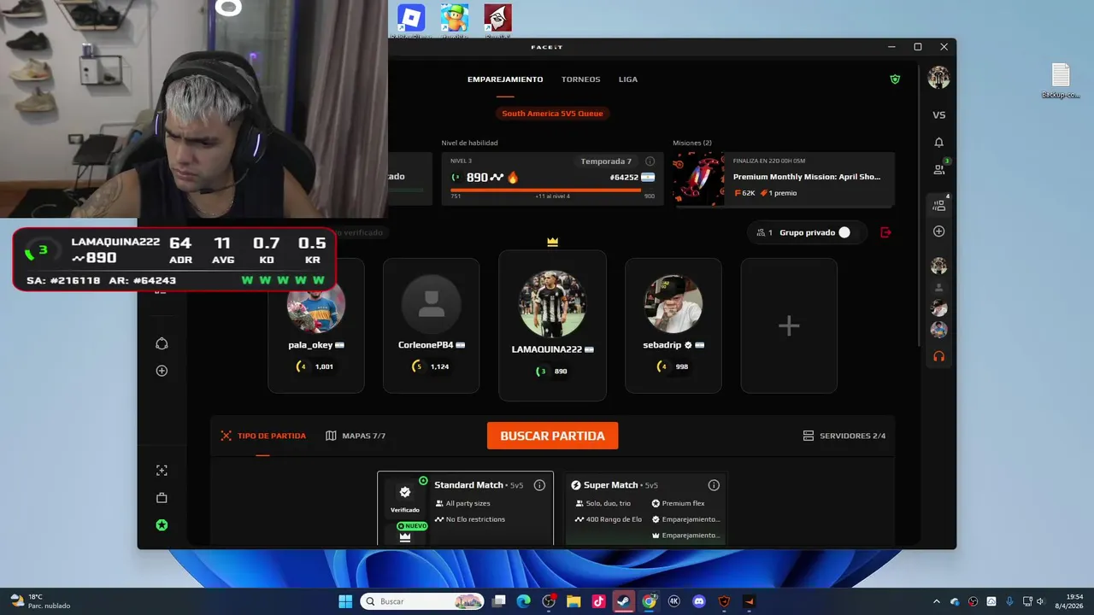Click the Super Match info icon
Image resolution: width=1094 pixels, height=615 pixels.
[714, 485]
